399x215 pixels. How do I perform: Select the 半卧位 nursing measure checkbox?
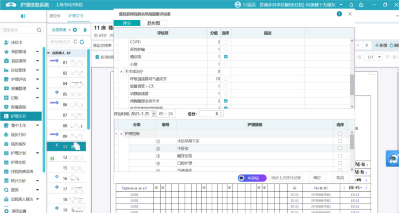pos(340,148)
